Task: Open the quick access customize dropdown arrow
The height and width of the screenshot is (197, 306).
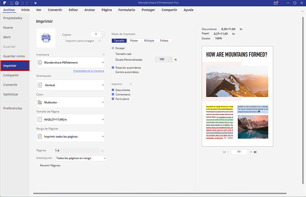Action: [x=35, y=3]
